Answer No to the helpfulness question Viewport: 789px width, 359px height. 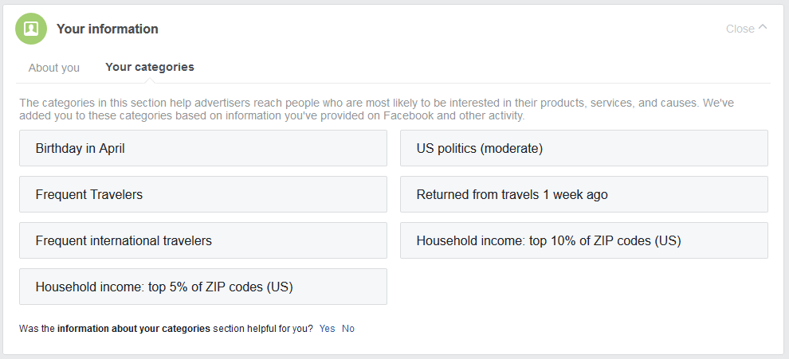348,328
